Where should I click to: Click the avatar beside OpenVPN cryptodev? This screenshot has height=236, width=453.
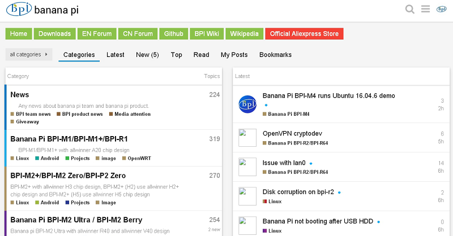pyautogui.click(x=247, y=138)
